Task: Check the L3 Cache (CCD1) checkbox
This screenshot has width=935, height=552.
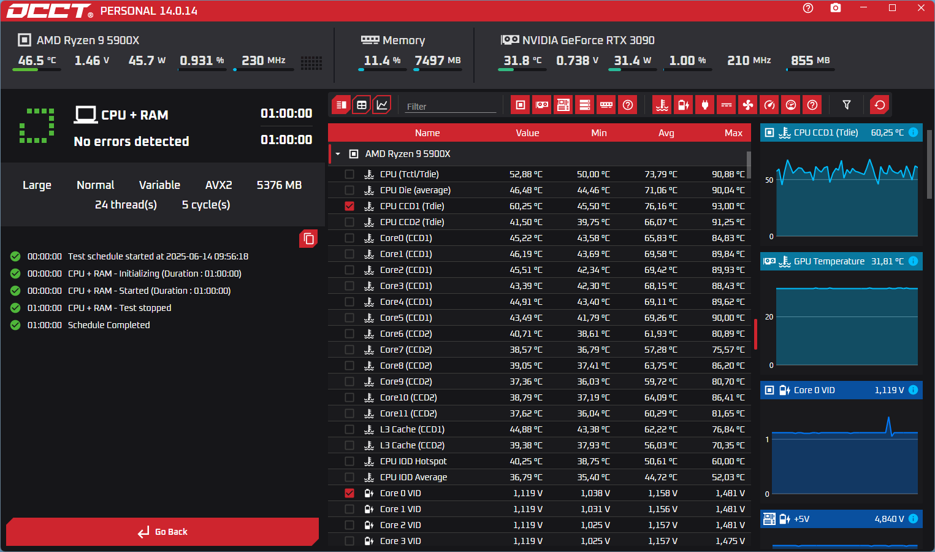Action: pos(349,429)
